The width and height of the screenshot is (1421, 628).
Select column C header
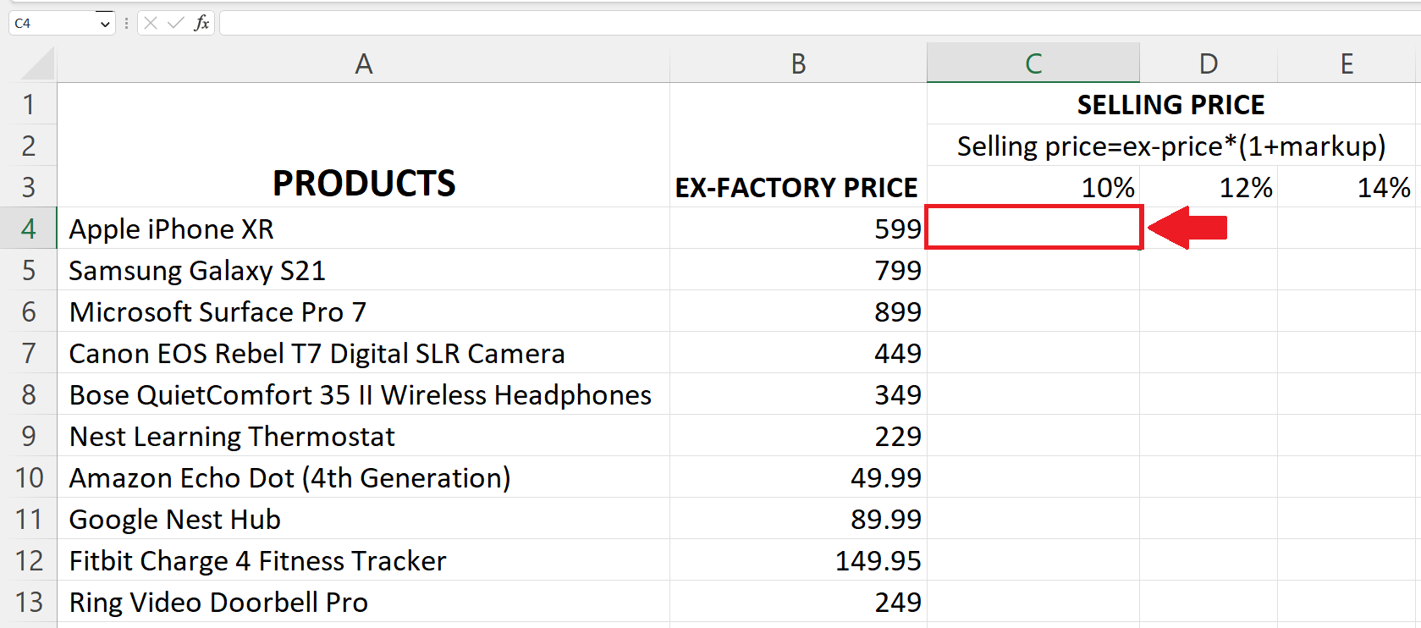point(1033,63)
